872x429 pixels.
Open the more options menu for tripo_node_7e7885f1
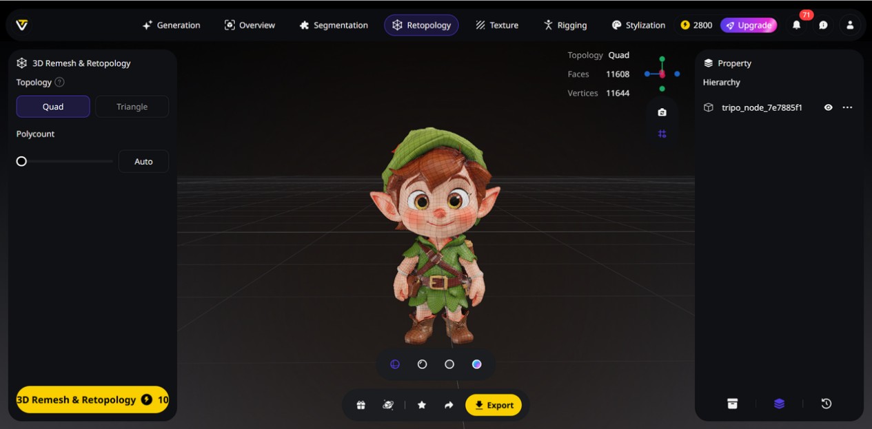tap(847, 107)
